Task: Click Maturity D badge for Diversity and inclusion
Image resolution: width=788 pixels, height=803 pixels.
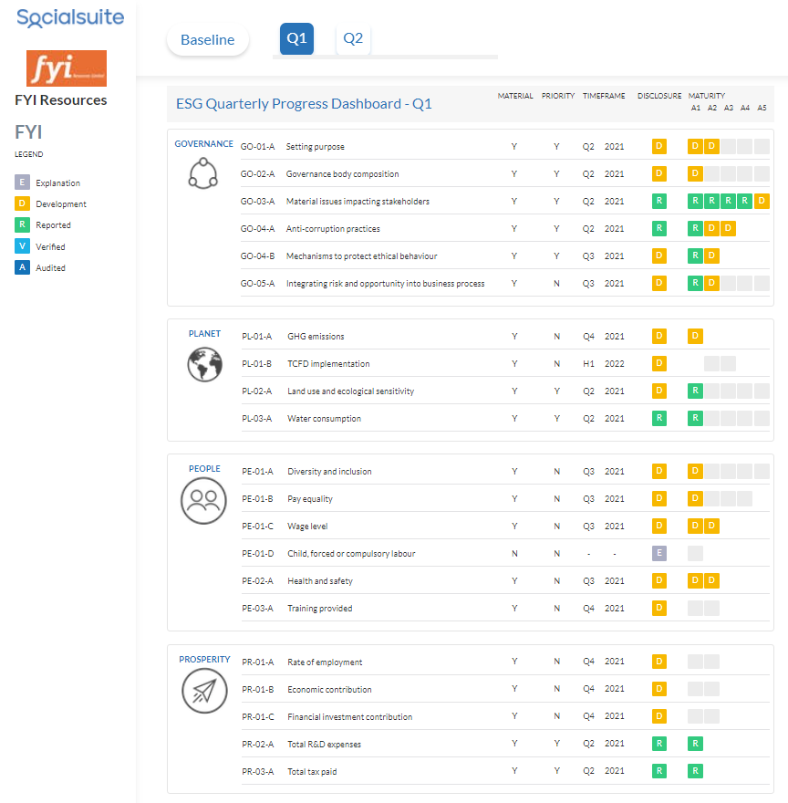Action: [695, 471]
